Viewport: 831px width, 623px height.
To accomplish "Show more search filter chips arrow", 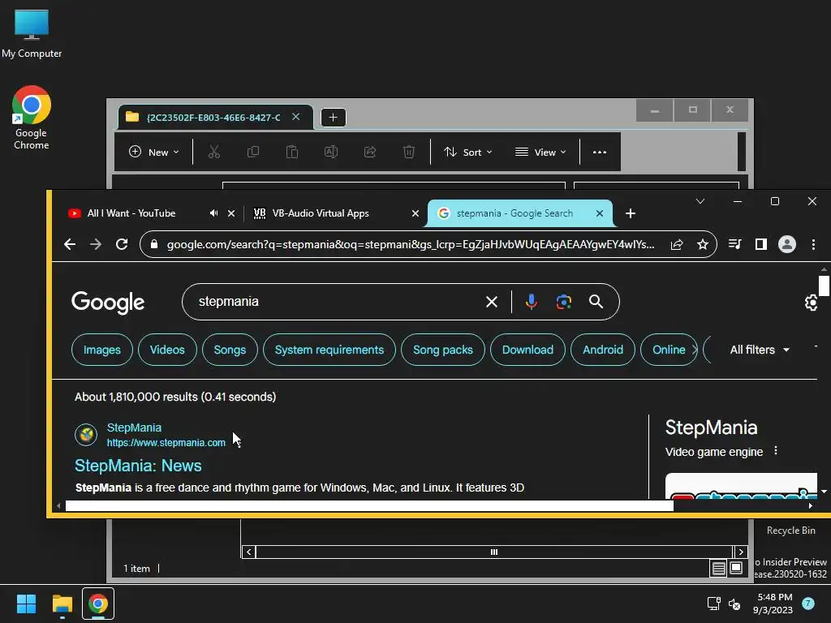I will pos(695,350).
